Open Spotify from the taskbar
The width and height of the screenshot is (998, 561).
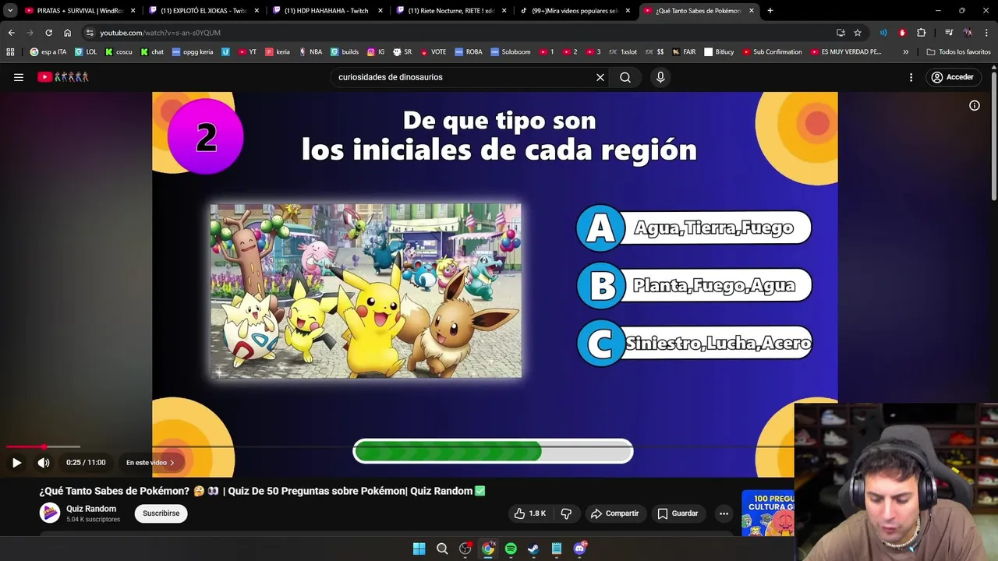point(511,549)
